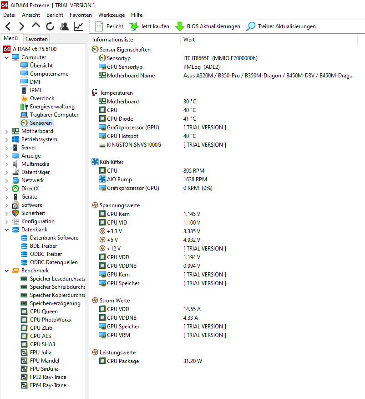
Task: Open BIOS Aktualisierungen
Action: pos(208,26)
